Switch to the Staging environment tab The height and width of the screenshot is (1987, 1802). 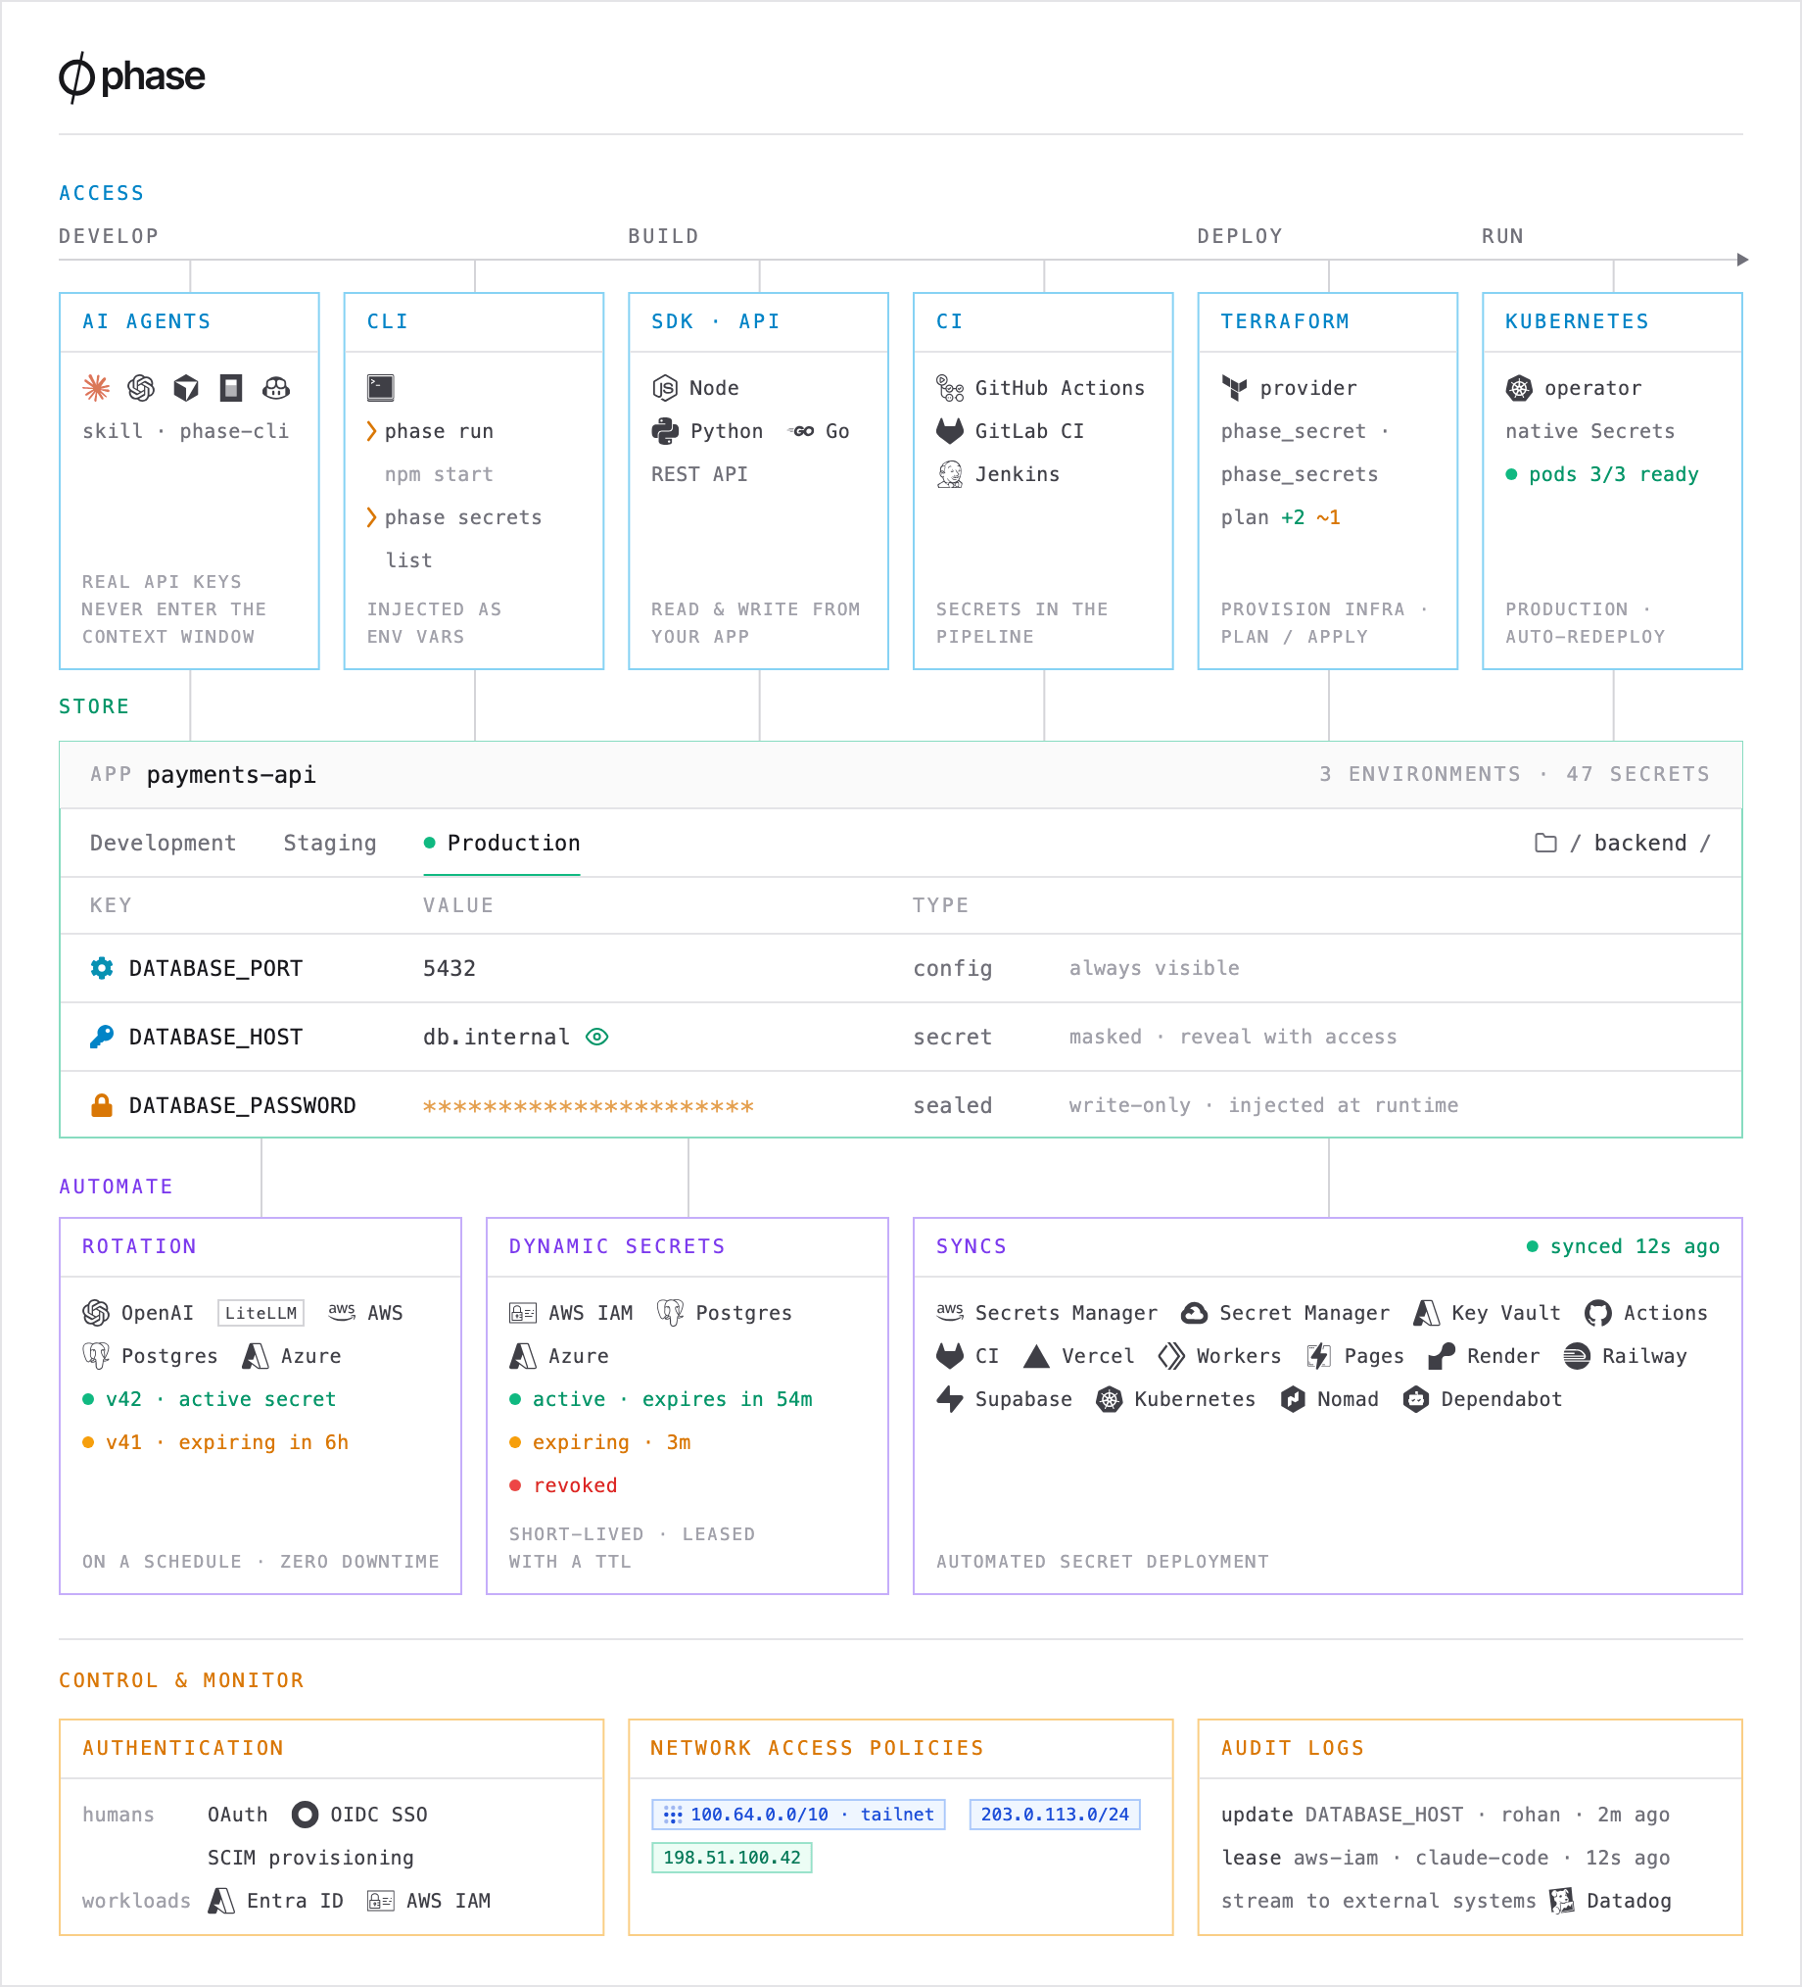tap(330, 843)
